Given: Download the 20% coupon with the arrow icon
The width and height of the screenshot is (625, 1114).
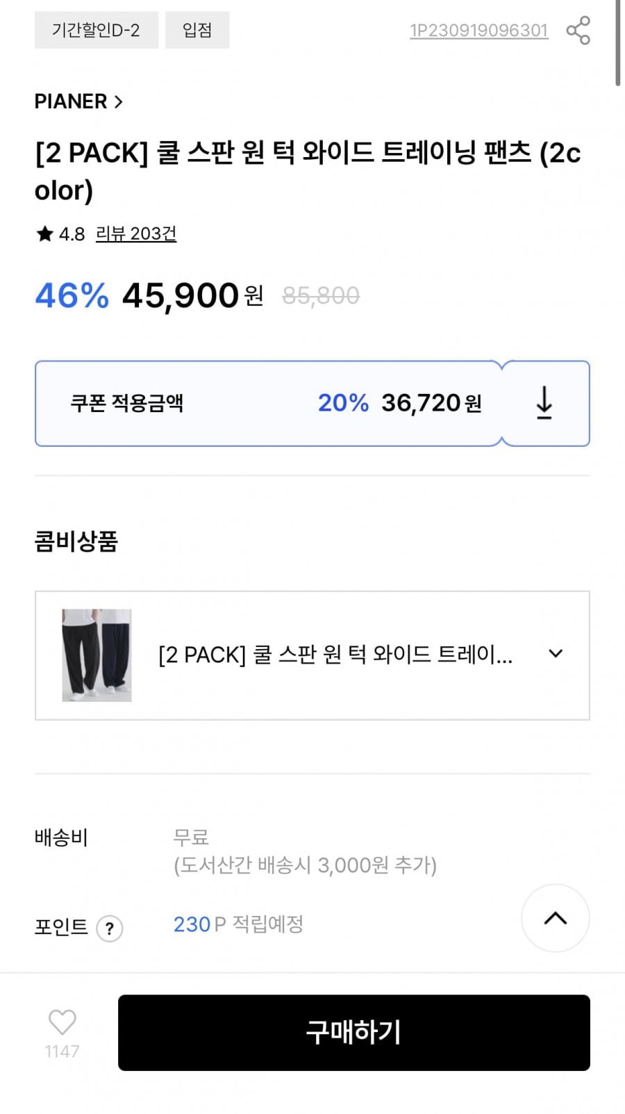Looking at the screenshot, I should click(544, 403).
